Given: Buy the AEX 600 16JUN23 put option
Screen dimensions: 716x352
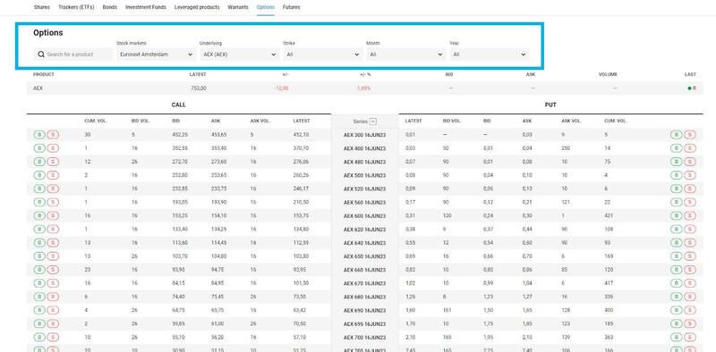Looking at the screenshot, I should coord(677,215).
